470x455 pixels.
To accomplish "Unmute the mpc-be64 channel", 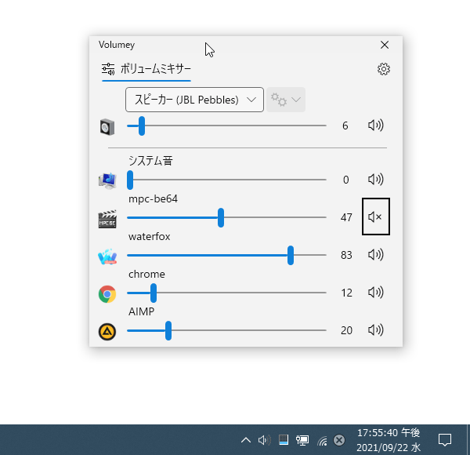I will click(x=375, y=217).
